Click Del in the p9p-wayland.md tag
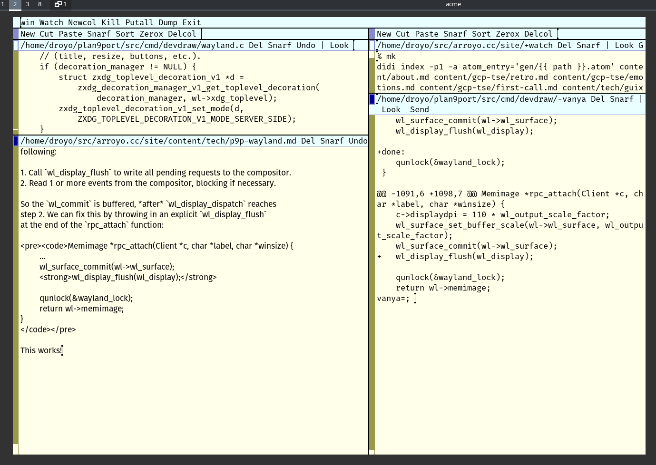The width and height of the screenshot is (656, 465). click(x=308, y=141)
